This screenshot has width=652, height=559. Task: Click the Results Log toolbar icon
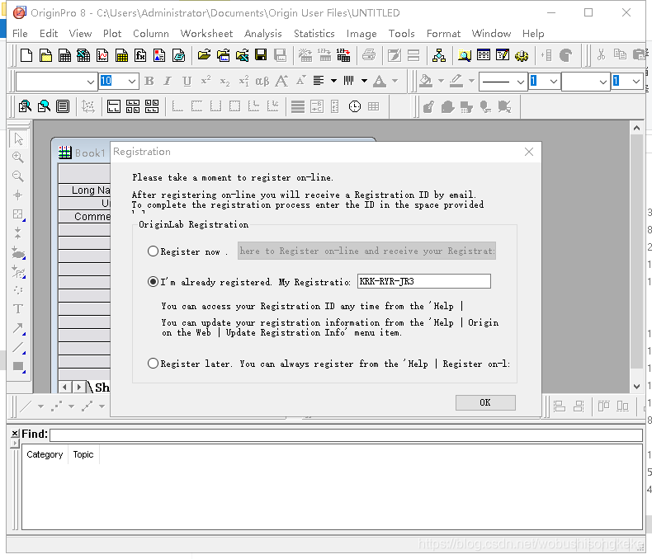[x=483, y=55]
